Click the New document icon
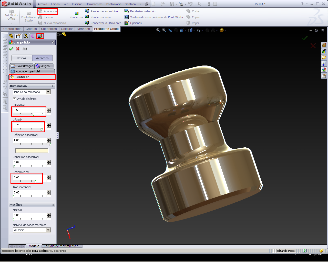 153,4
